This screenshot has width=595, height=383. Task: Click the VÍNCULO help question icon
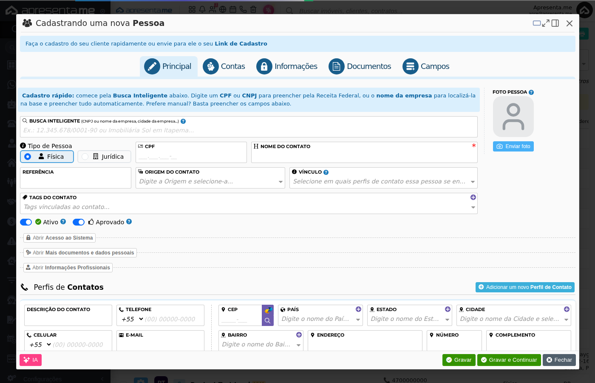[x=326, y=172]
